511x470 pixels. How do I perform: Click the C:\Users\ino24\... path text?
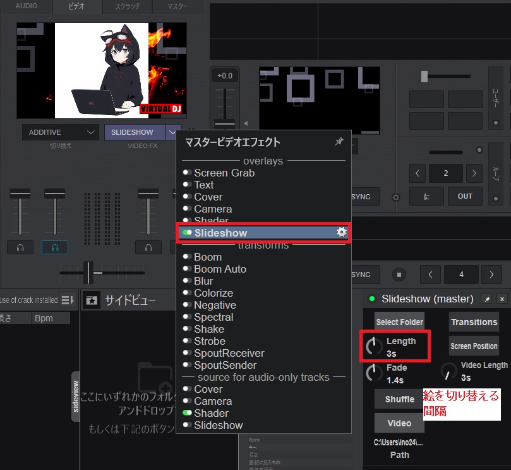coord(398,443)
